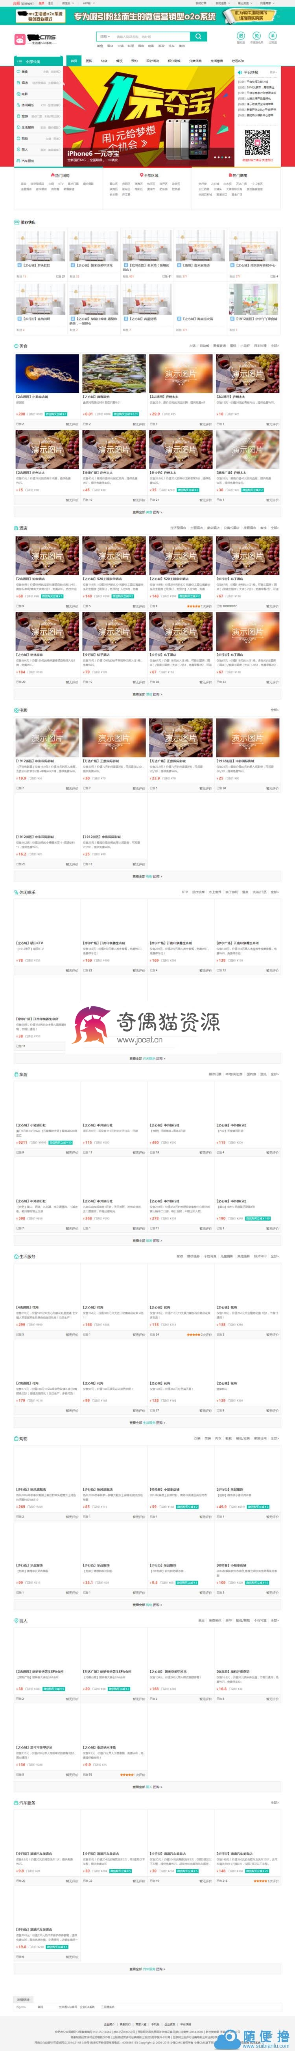Click the orange advert banner at page top right
Viewport: 295px width, 2051px height.
[x=250, y=15]
